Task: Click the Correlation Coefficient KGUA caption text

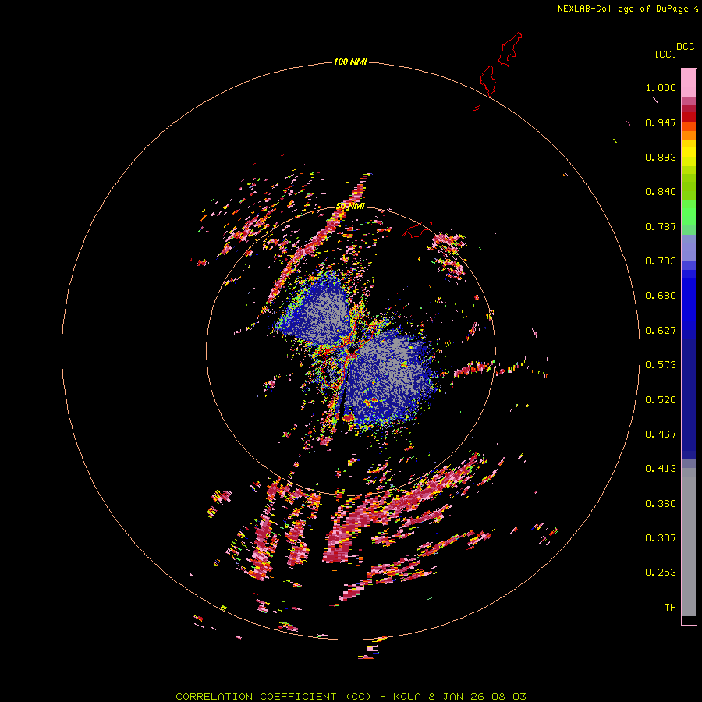Action: (351, 697)
